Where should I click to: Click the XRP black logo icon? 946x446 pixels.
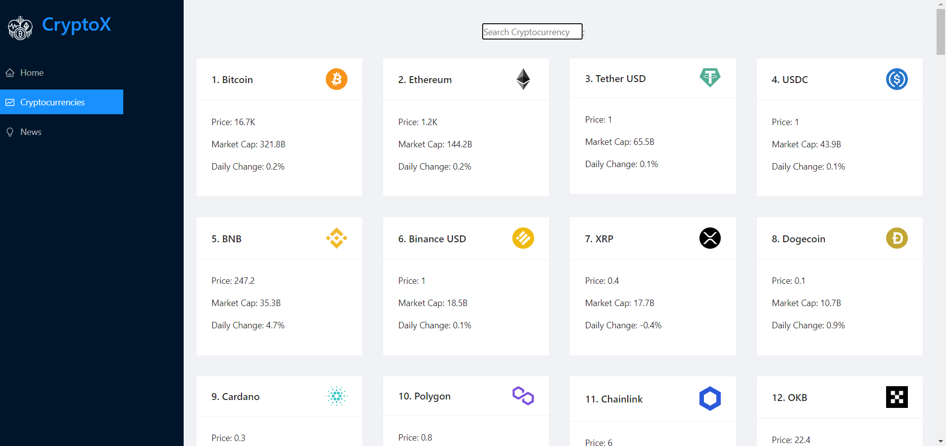(x=710, y=238)
